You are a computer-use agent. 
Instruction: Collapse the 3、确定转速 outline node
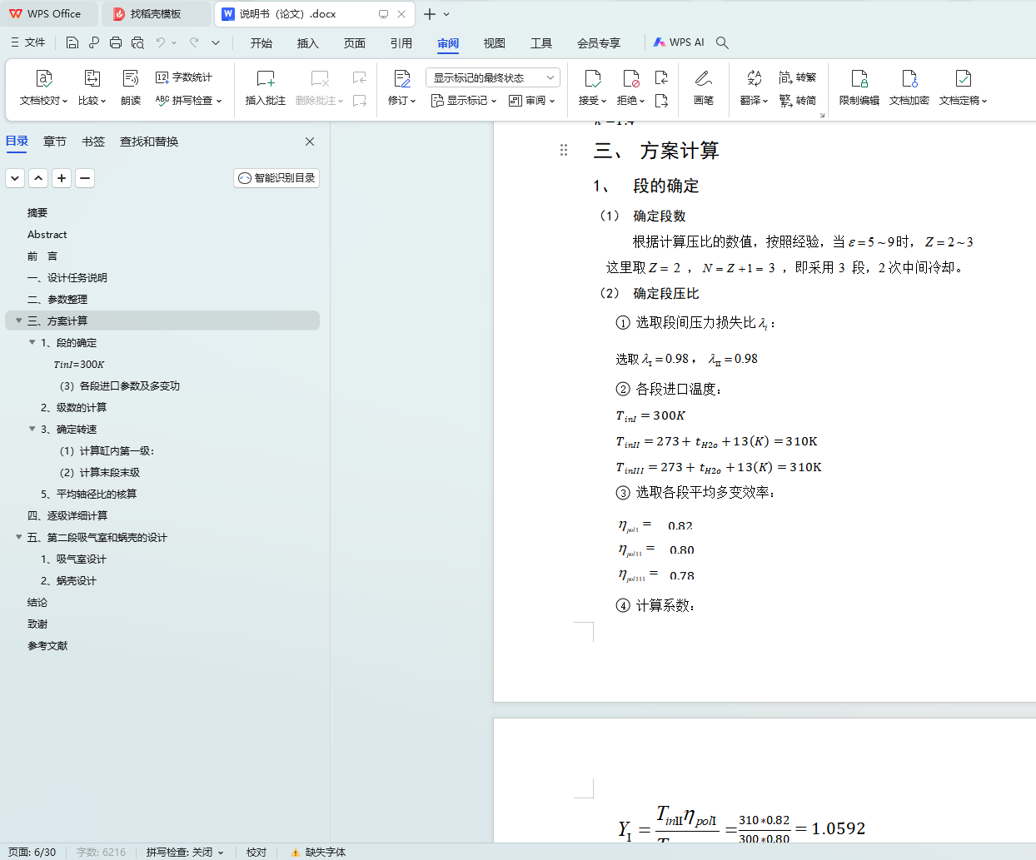pos(32,429)
